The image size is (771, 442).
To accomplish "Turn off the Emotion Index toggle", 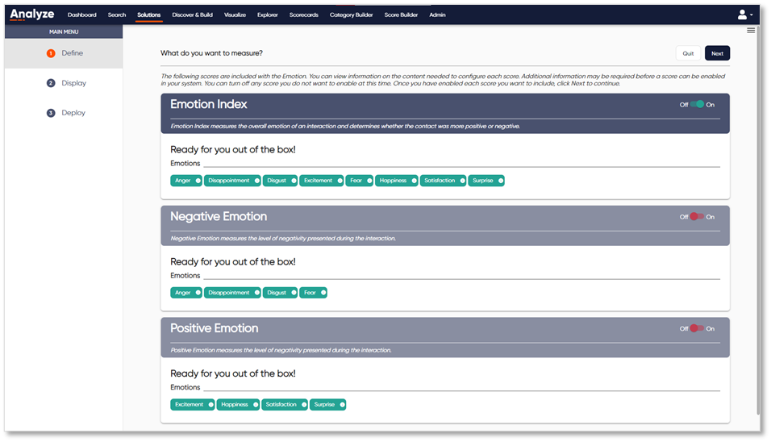I will (698, 104).
